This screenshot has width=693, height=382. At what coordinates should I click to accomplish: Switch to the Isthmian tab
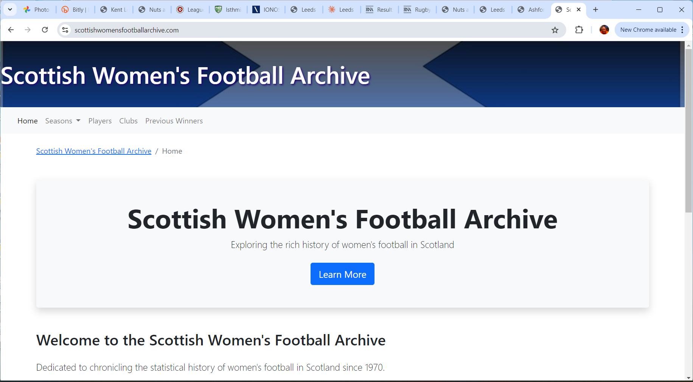tap(228, 10)
